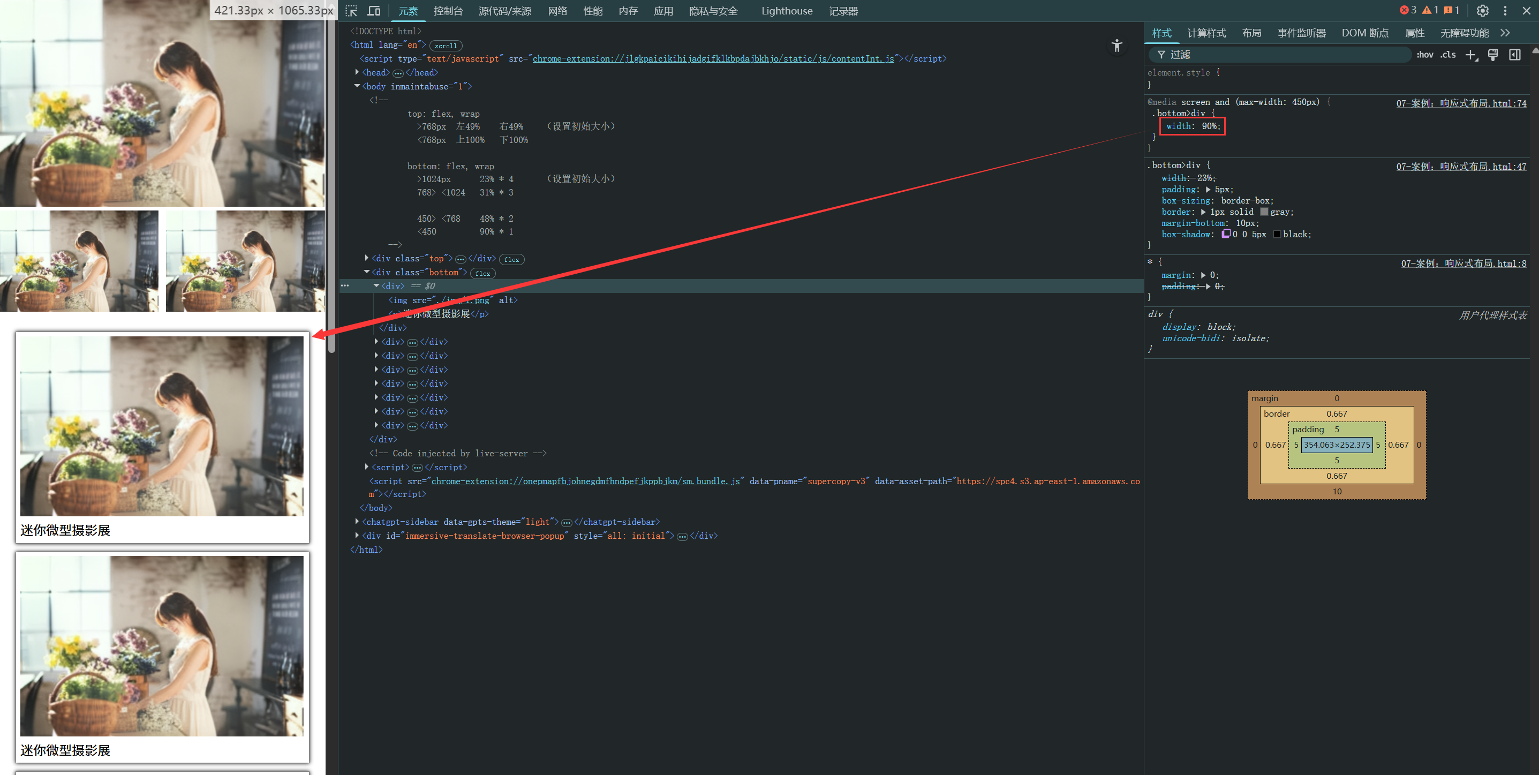1539x775 pixels.
Task: Toggle the device toolbar icon
Action: (374, 11)
